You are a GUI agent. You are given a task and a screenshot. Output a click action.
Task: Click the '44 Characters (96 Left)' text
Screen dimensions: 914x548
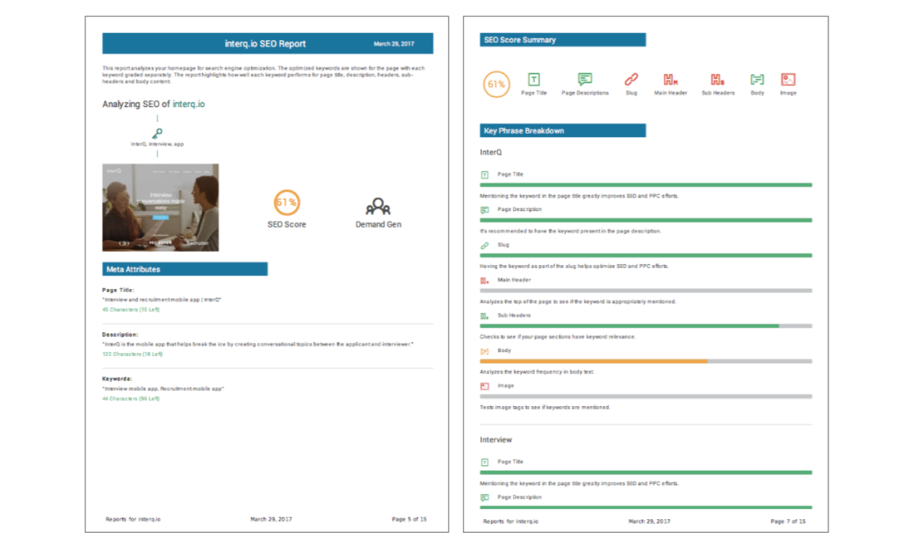[130, 399]
